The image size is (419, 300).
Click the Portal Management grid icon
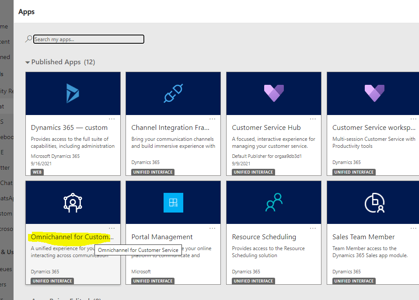(173, 202)
